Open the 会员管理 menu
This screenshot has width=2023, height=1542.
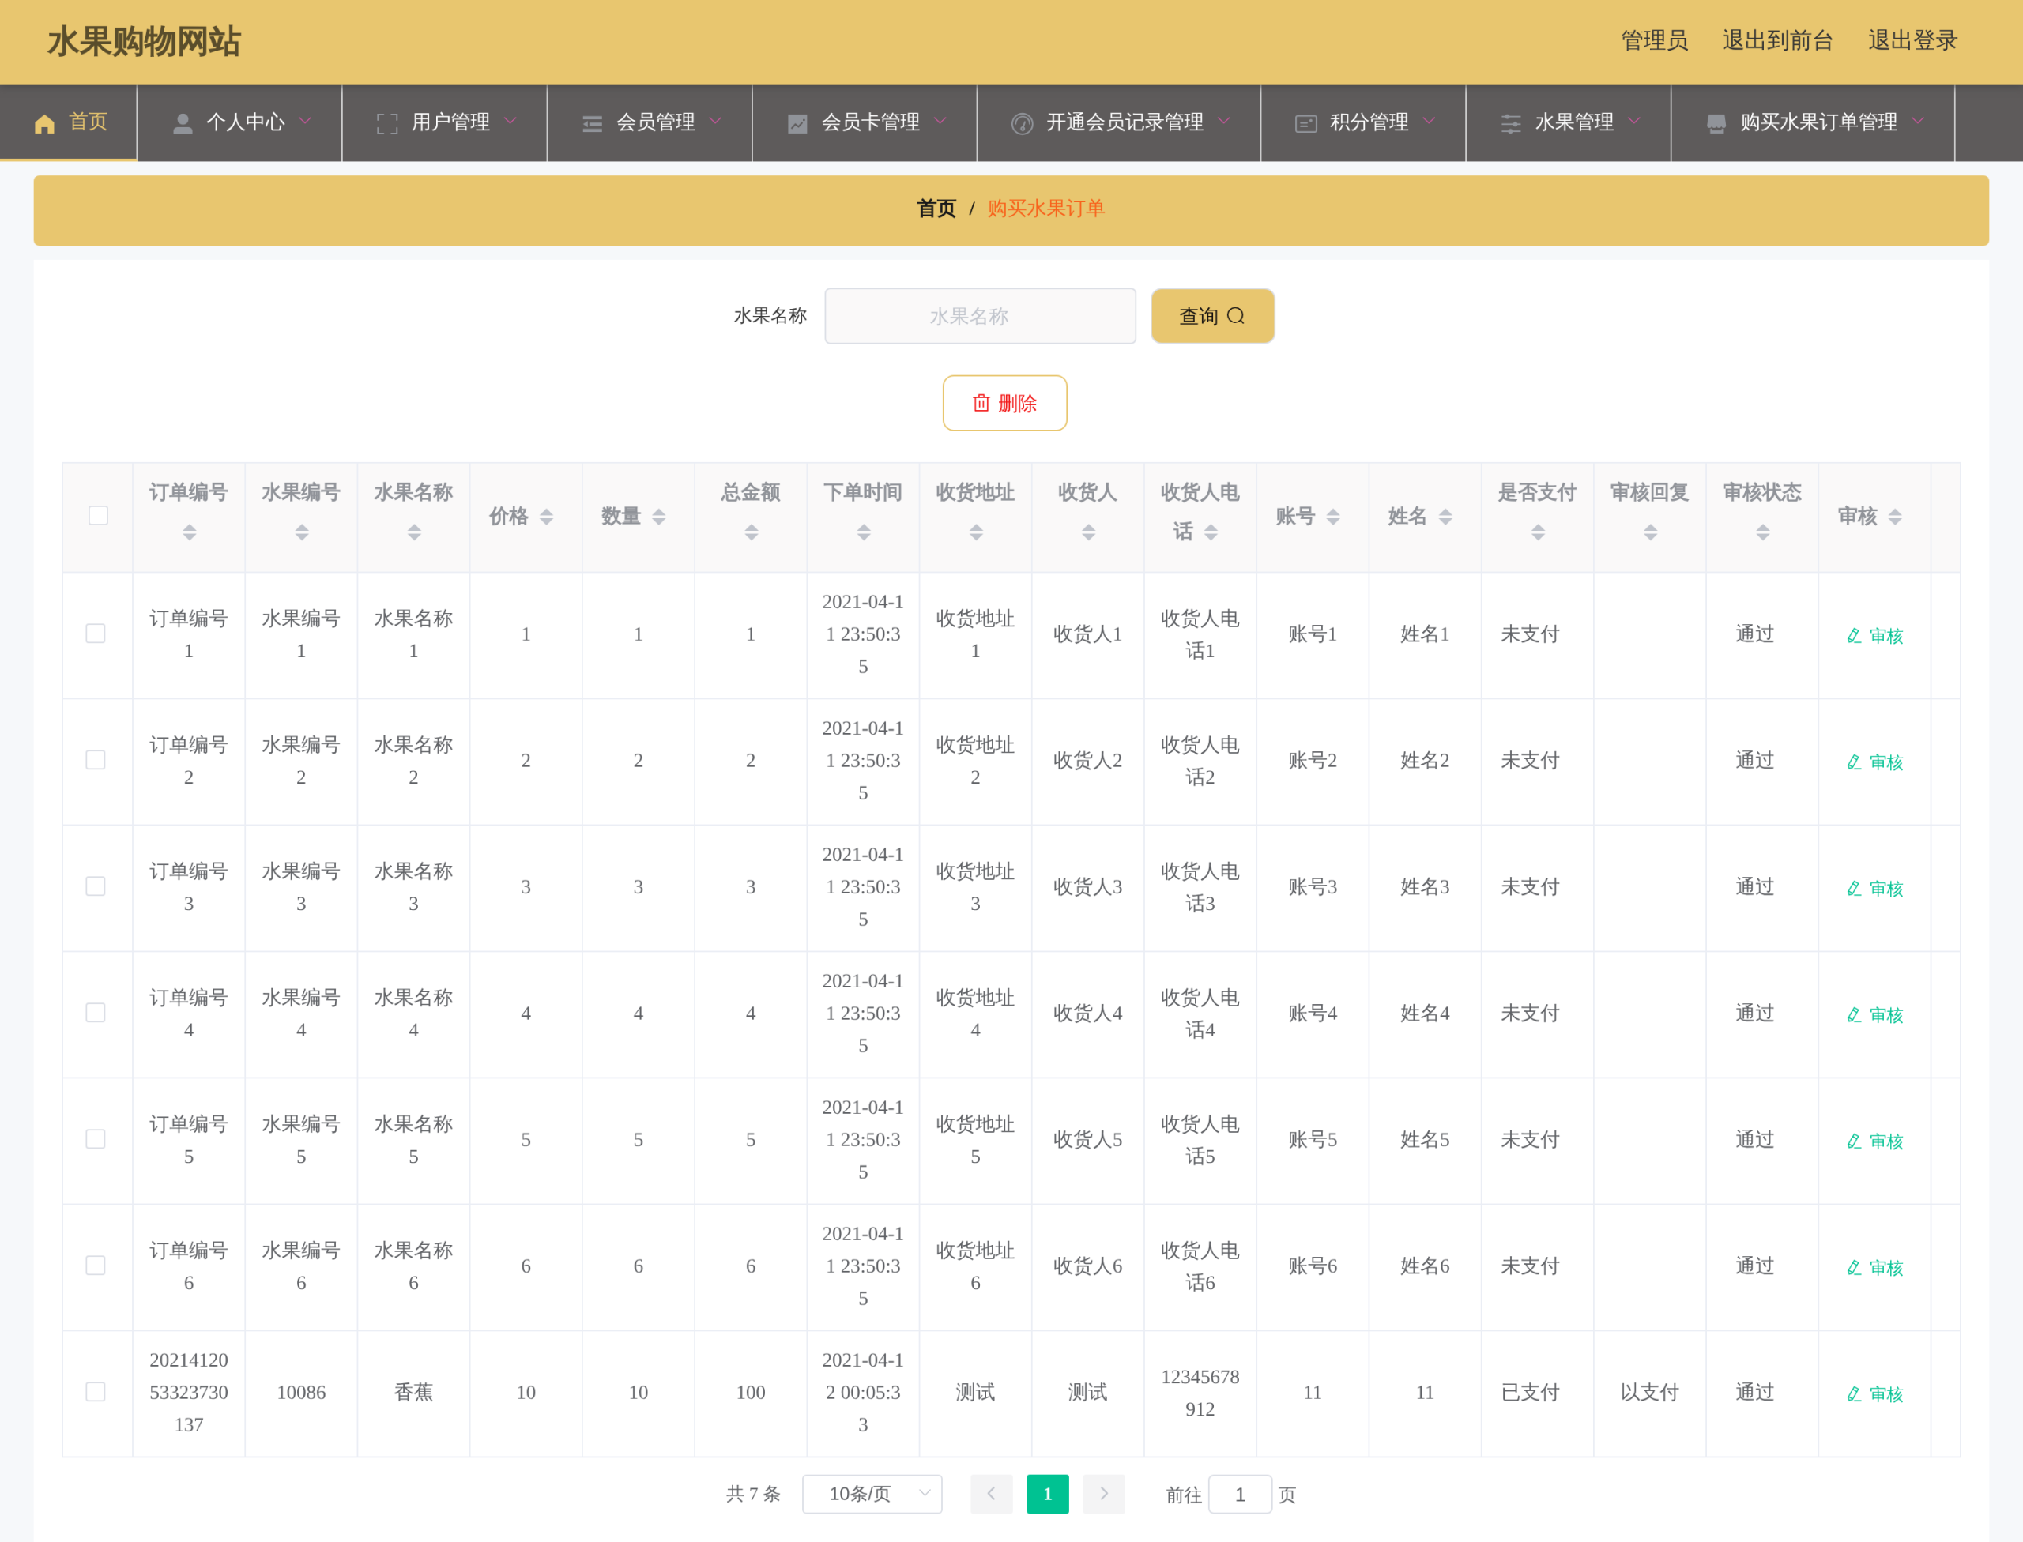pyautogui.click(x=650, y=123)
